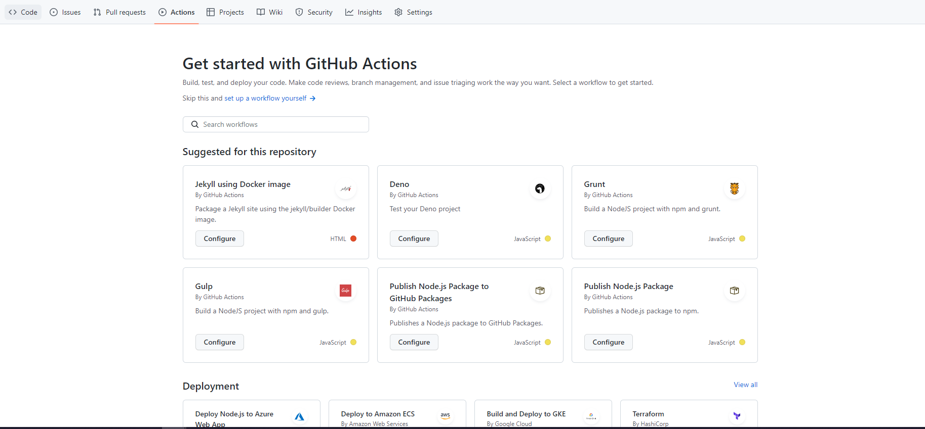Click the red Gulp logo icon
The width and height of the screenshot is (925, 429).
[x=346, y=291]
